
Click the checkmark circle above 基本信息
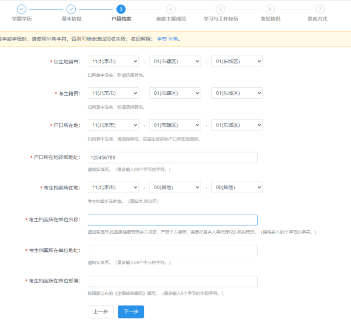[x=71, y=9]
